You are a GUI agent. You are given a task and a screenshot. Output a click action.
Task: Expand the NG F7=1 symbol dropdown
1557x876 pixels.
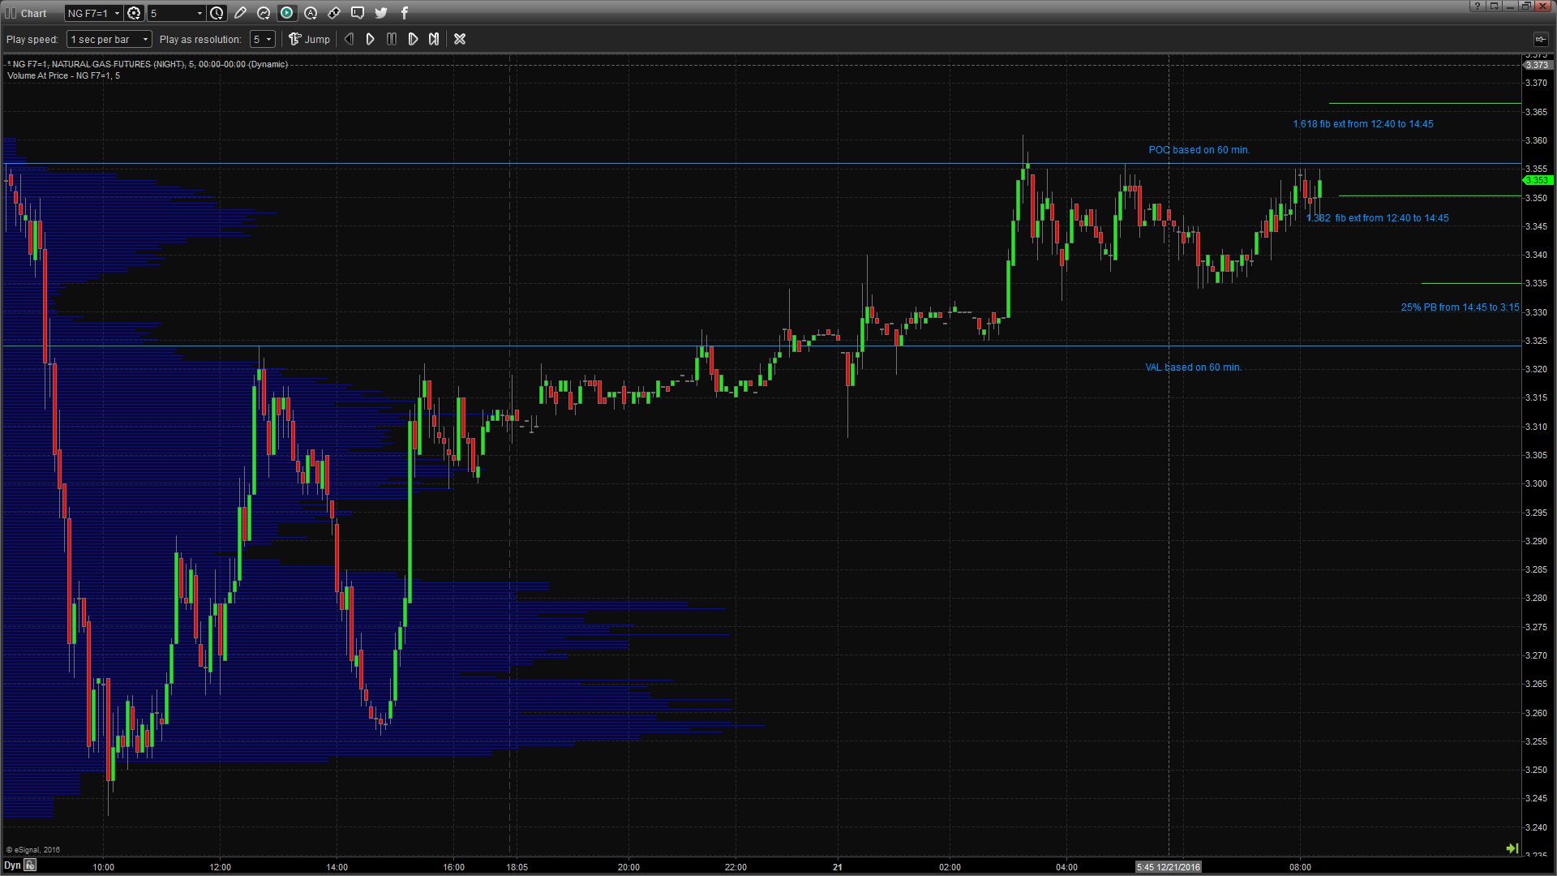(x=117, y=14)
